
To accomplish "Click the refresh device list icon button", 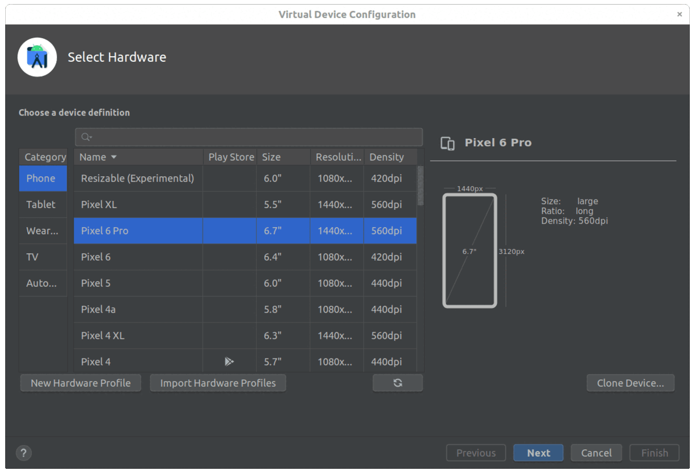I will point(397,383).
